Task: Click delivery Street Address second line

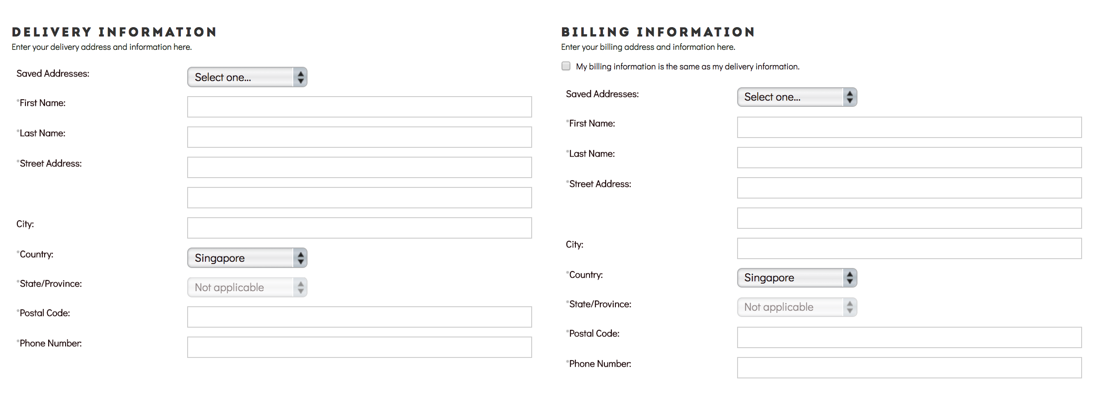Action: [360, 198]
